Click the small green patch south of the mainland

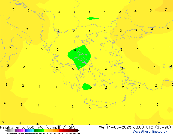click(86, 87)
